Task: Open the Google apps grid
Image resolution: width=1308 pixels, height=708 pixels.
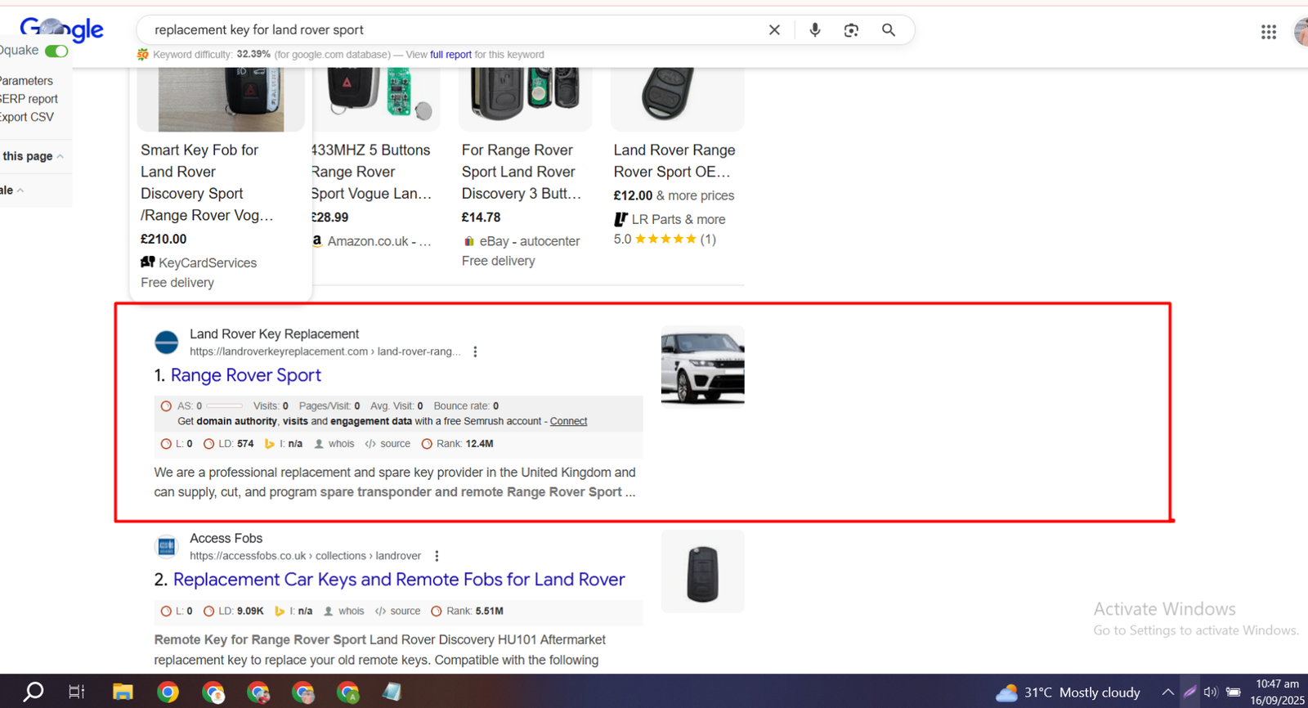Action: pyautogui.click(x=1268, y=32)
